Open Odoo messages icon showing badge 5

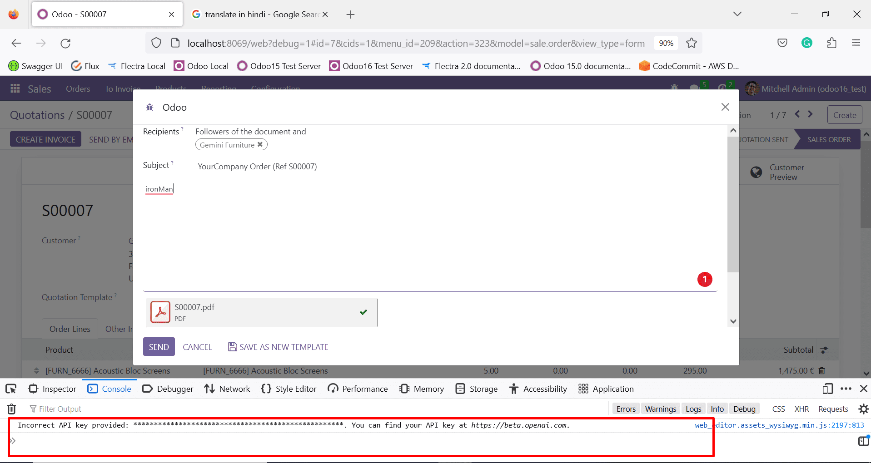(x=695, y=89)
